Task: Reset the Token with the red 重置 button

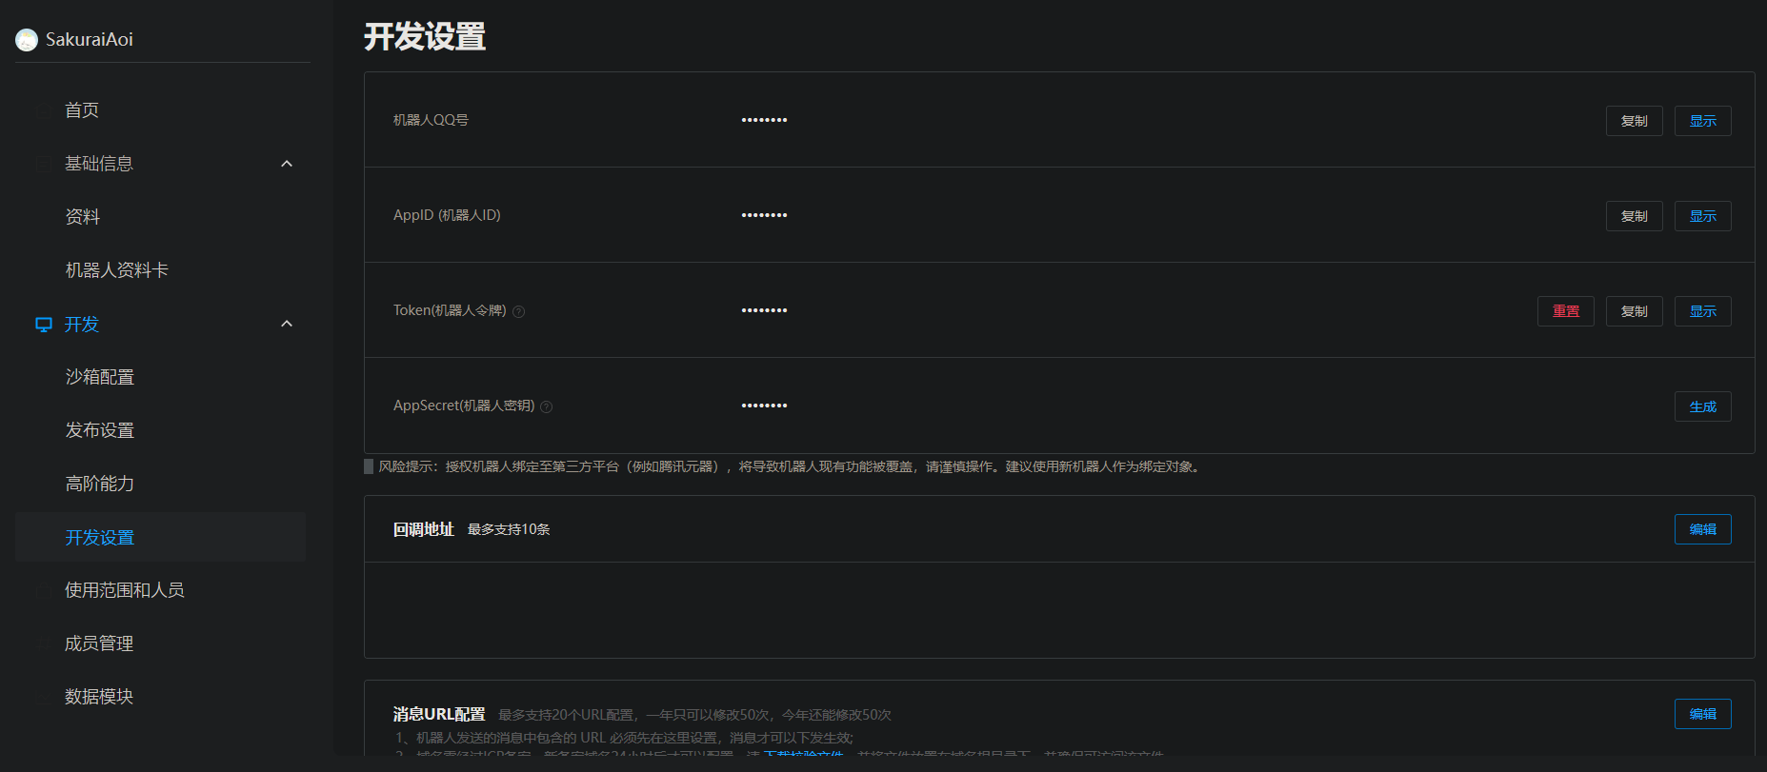Action: coord(1565,311)
